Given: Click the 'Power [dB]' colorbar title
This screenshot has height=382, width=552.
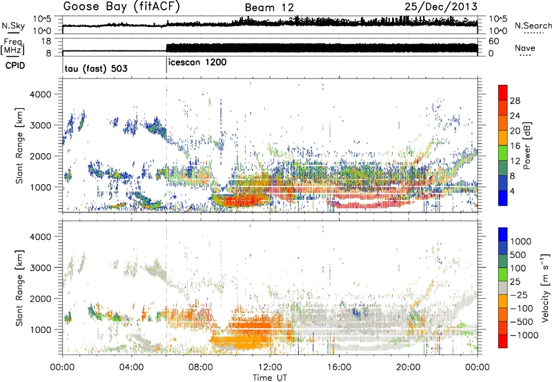Looking at the screenshot, I should tap(526, 146).
